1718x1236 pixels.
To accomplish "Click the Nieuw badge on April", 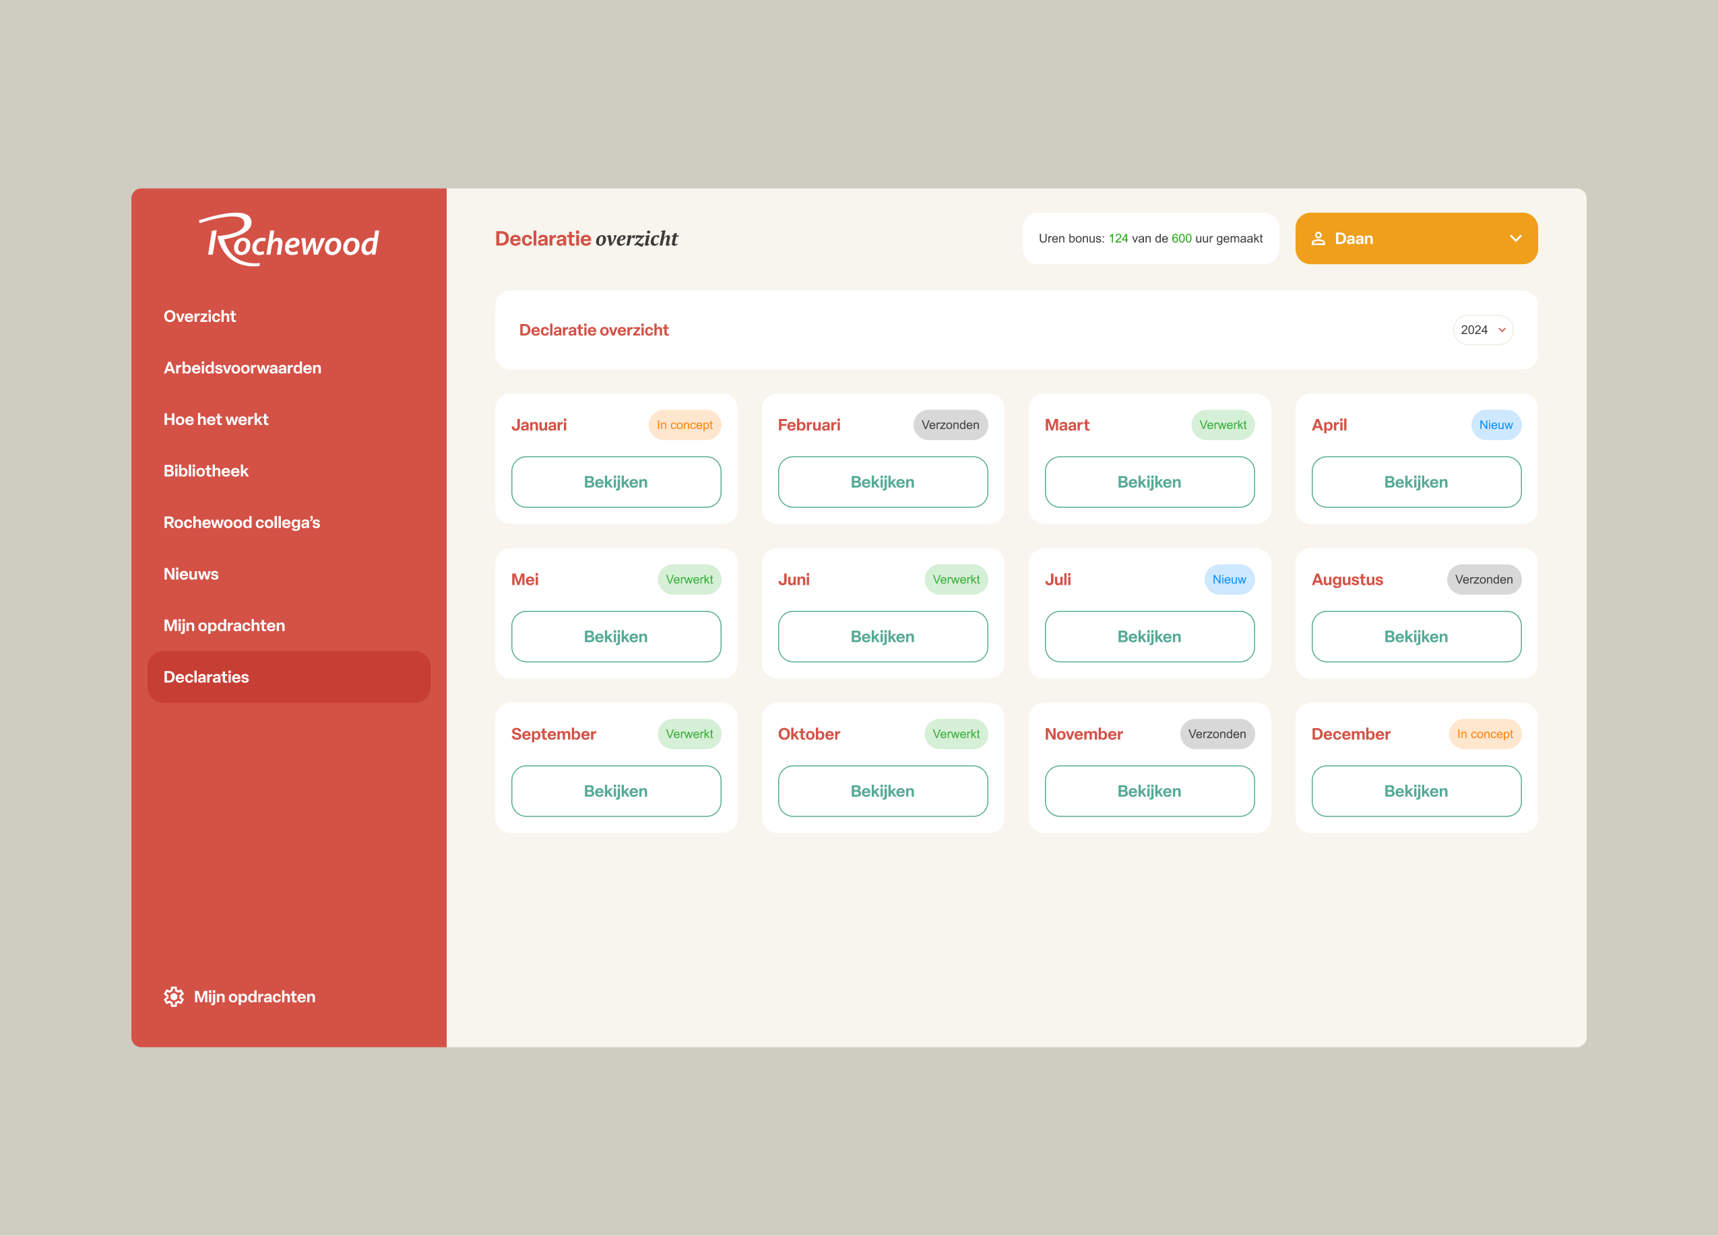I will [x=1496, y=425].
